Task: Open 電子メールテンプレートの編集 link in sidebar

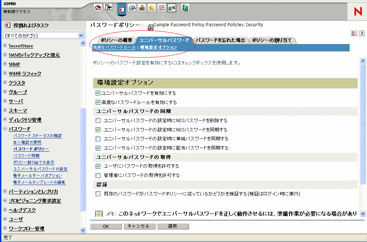Action: pyautogui.click(x=39, y=182)
